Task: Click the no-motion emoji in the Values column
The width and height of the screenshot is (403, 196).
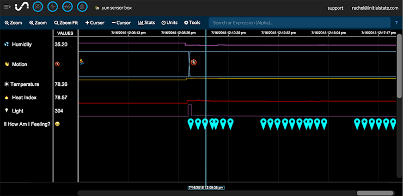Action: click(57, 64)
